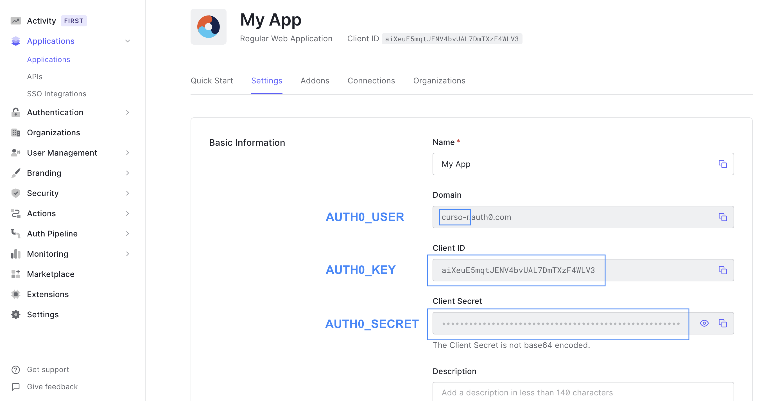Reveal the Client Secret with eye icon
Image resolution: width=769 pixels, height=401 pixels.
click(x=704, y=323)
